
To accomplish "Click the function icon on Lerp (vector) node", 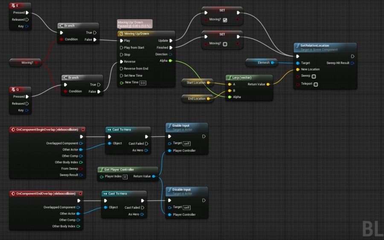I will 230,78.
